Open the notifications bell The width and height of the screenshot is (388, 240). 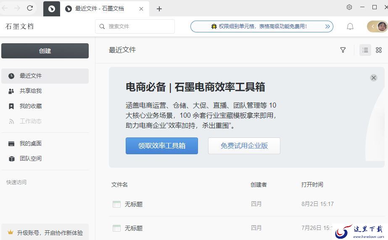[350, 26]
